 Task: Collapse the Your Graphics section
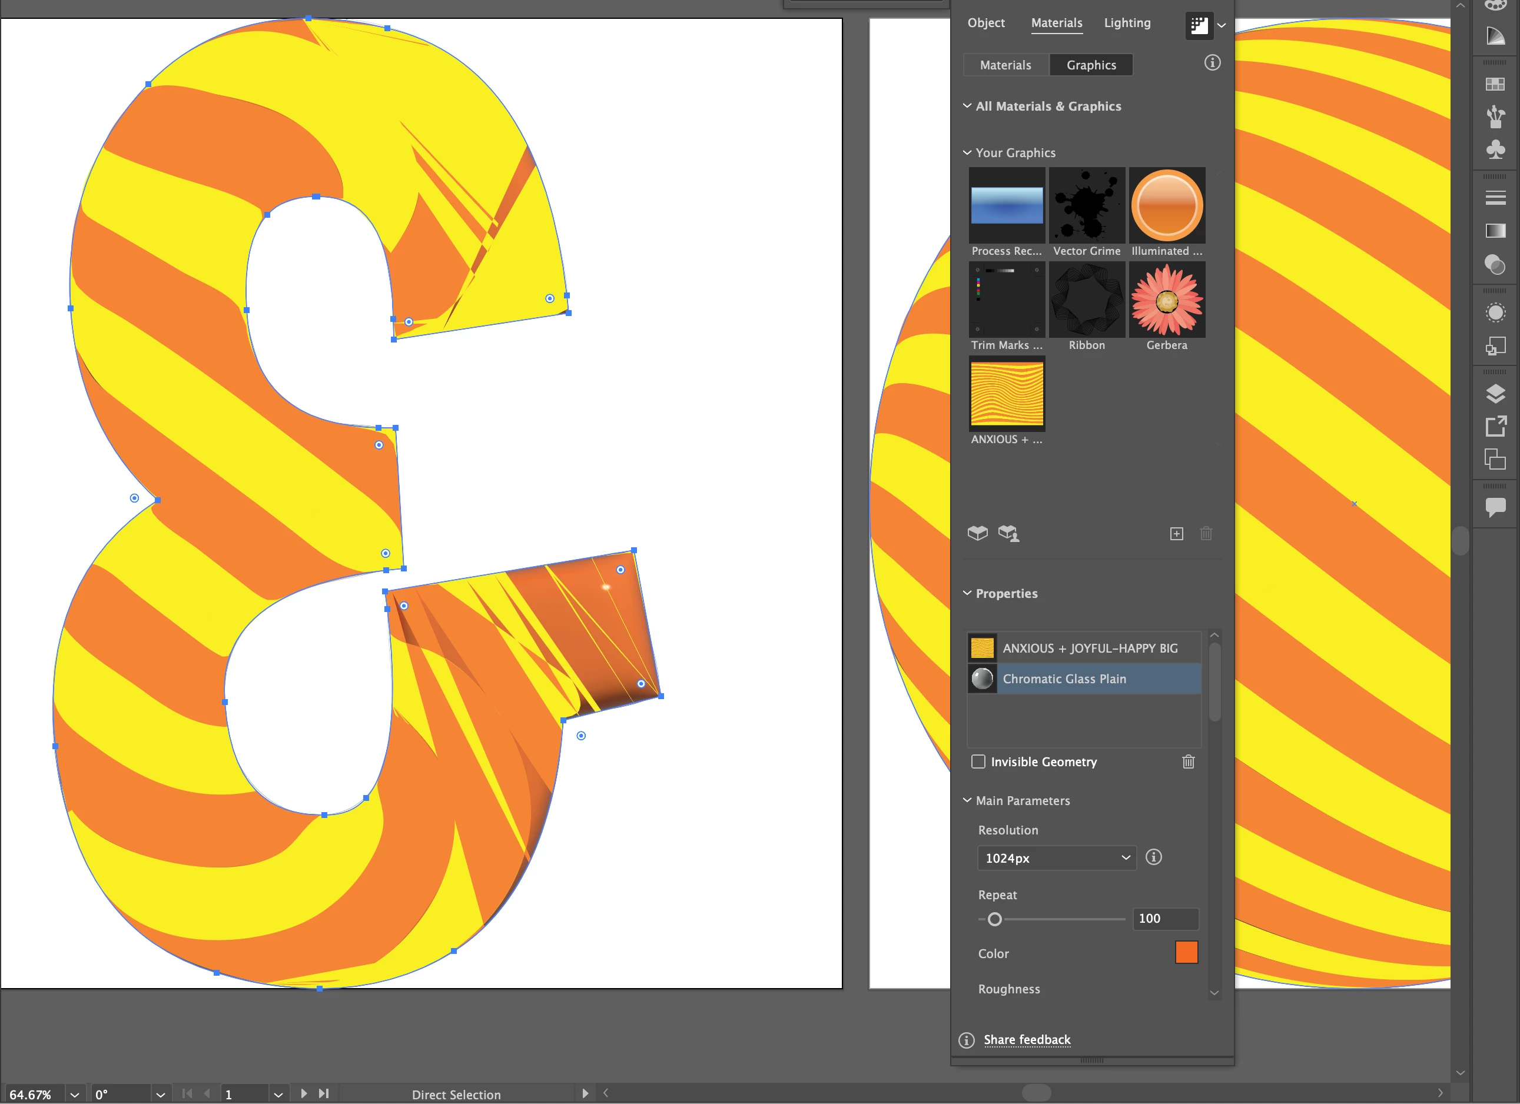click(967, 153)
